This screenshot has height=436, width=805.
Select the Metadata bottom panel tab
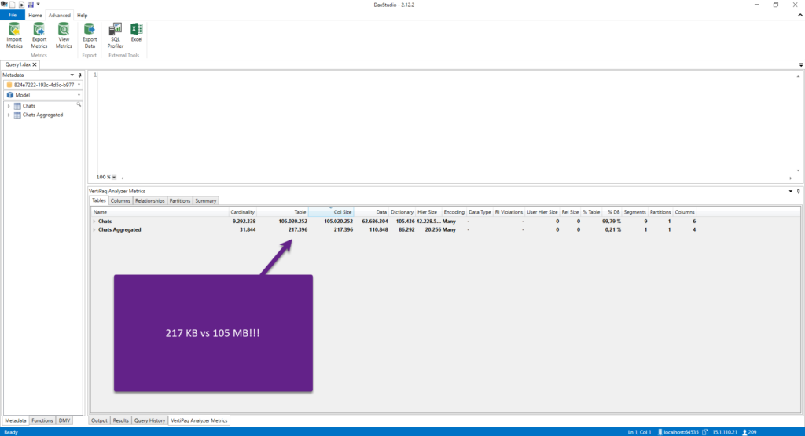[16, 420]
